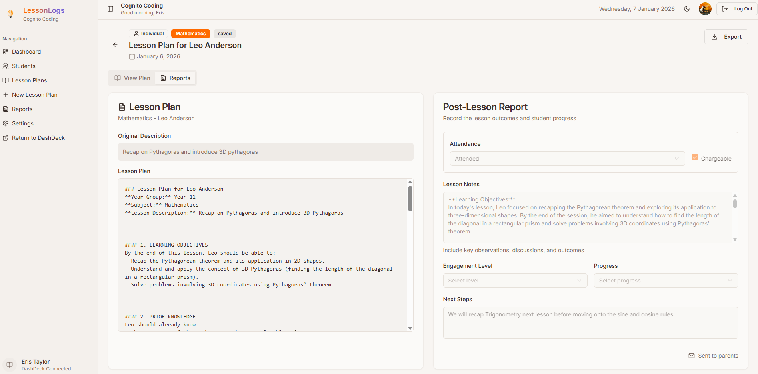
Task: Enable dark mode with the moon toggle
Action: [x=687, y=8]
